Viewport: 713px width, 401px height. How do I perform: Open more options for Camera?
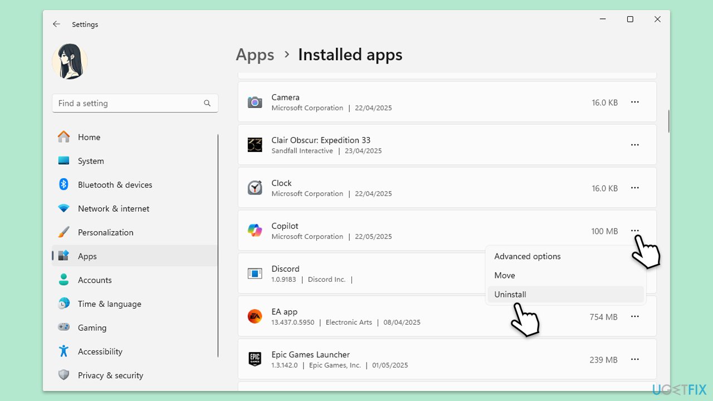(x=635, y=102)
